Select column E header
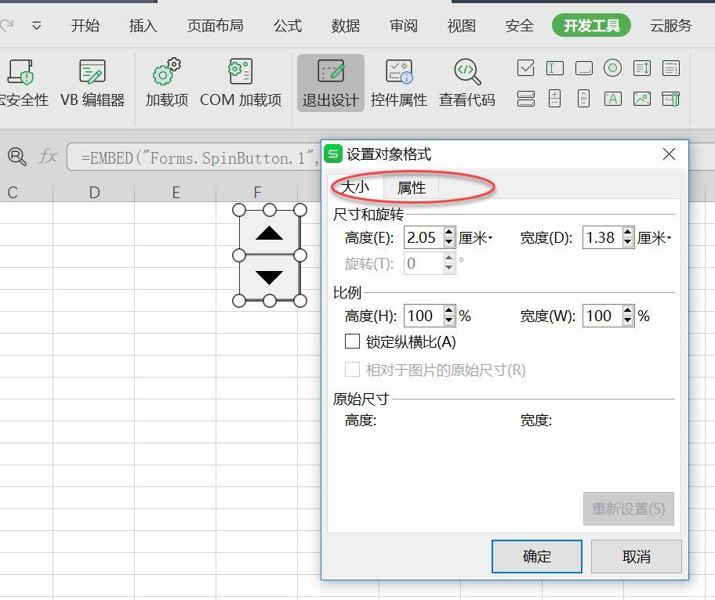This screenshot has width=715, height=600. pyautogui.click(x=176, y=192)
